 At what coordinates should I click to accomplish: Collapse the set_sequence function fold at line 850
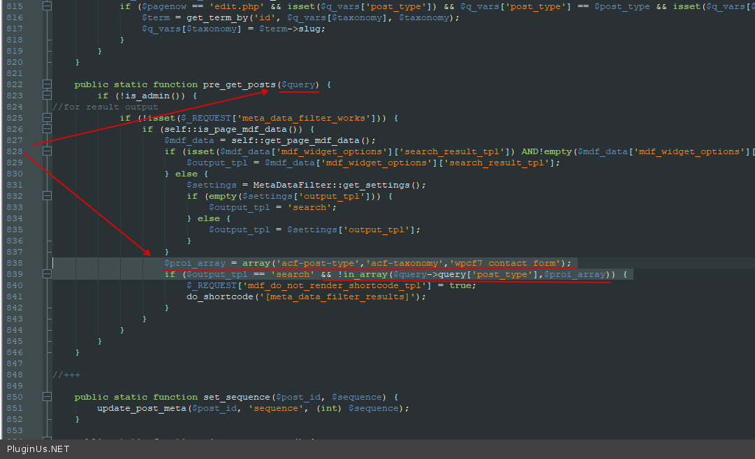tap(47, 397)
